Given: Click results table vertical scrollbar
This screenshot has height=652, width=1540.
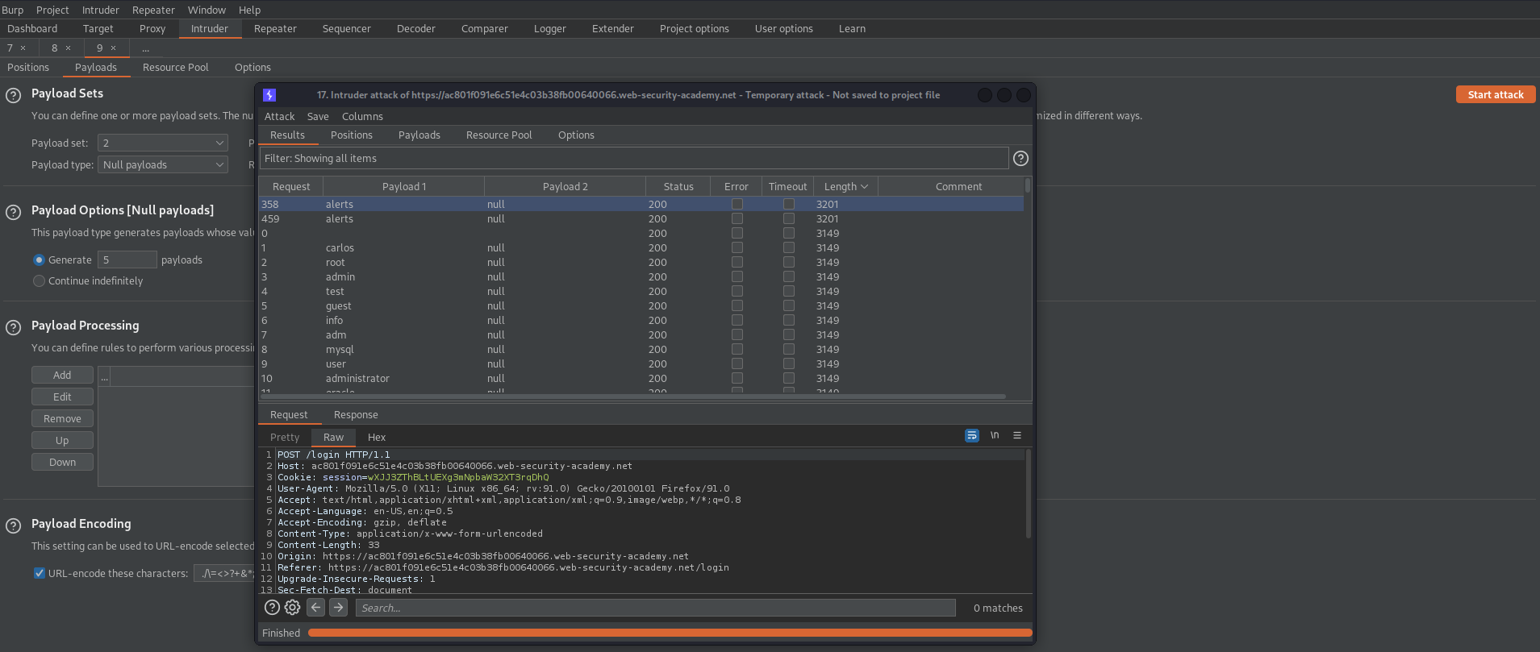Looking at the screenshot, I should (1028, 185).
